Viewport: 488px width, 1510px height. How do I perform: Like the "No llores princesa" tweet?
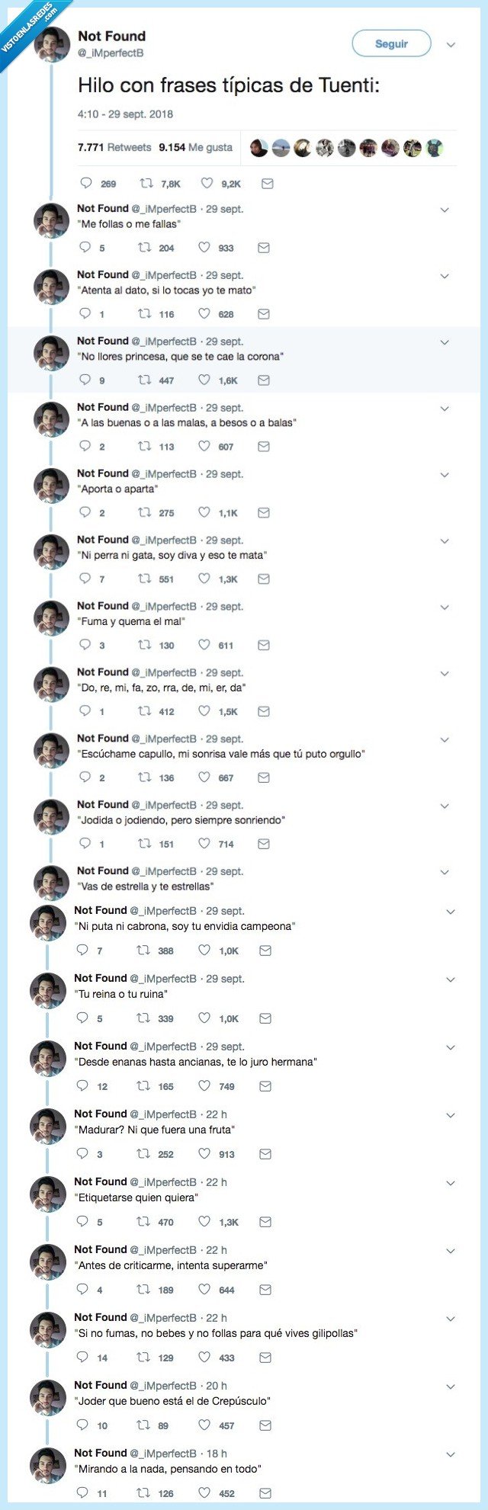click(x=204, y=380)
